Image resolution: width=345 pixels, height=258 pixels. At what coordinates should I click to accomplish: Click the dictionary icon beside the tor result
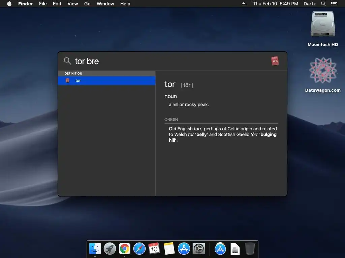[67, 81]
